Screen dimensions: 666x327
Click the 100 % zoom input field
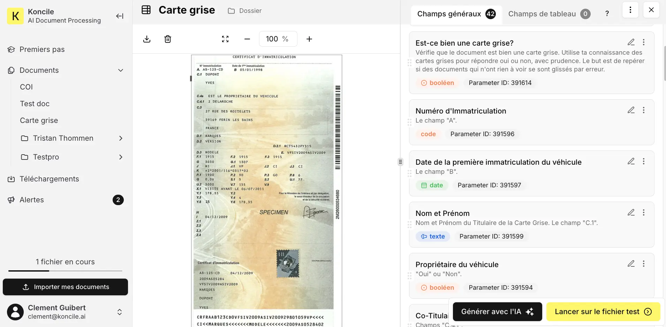[x=278, y=39]
